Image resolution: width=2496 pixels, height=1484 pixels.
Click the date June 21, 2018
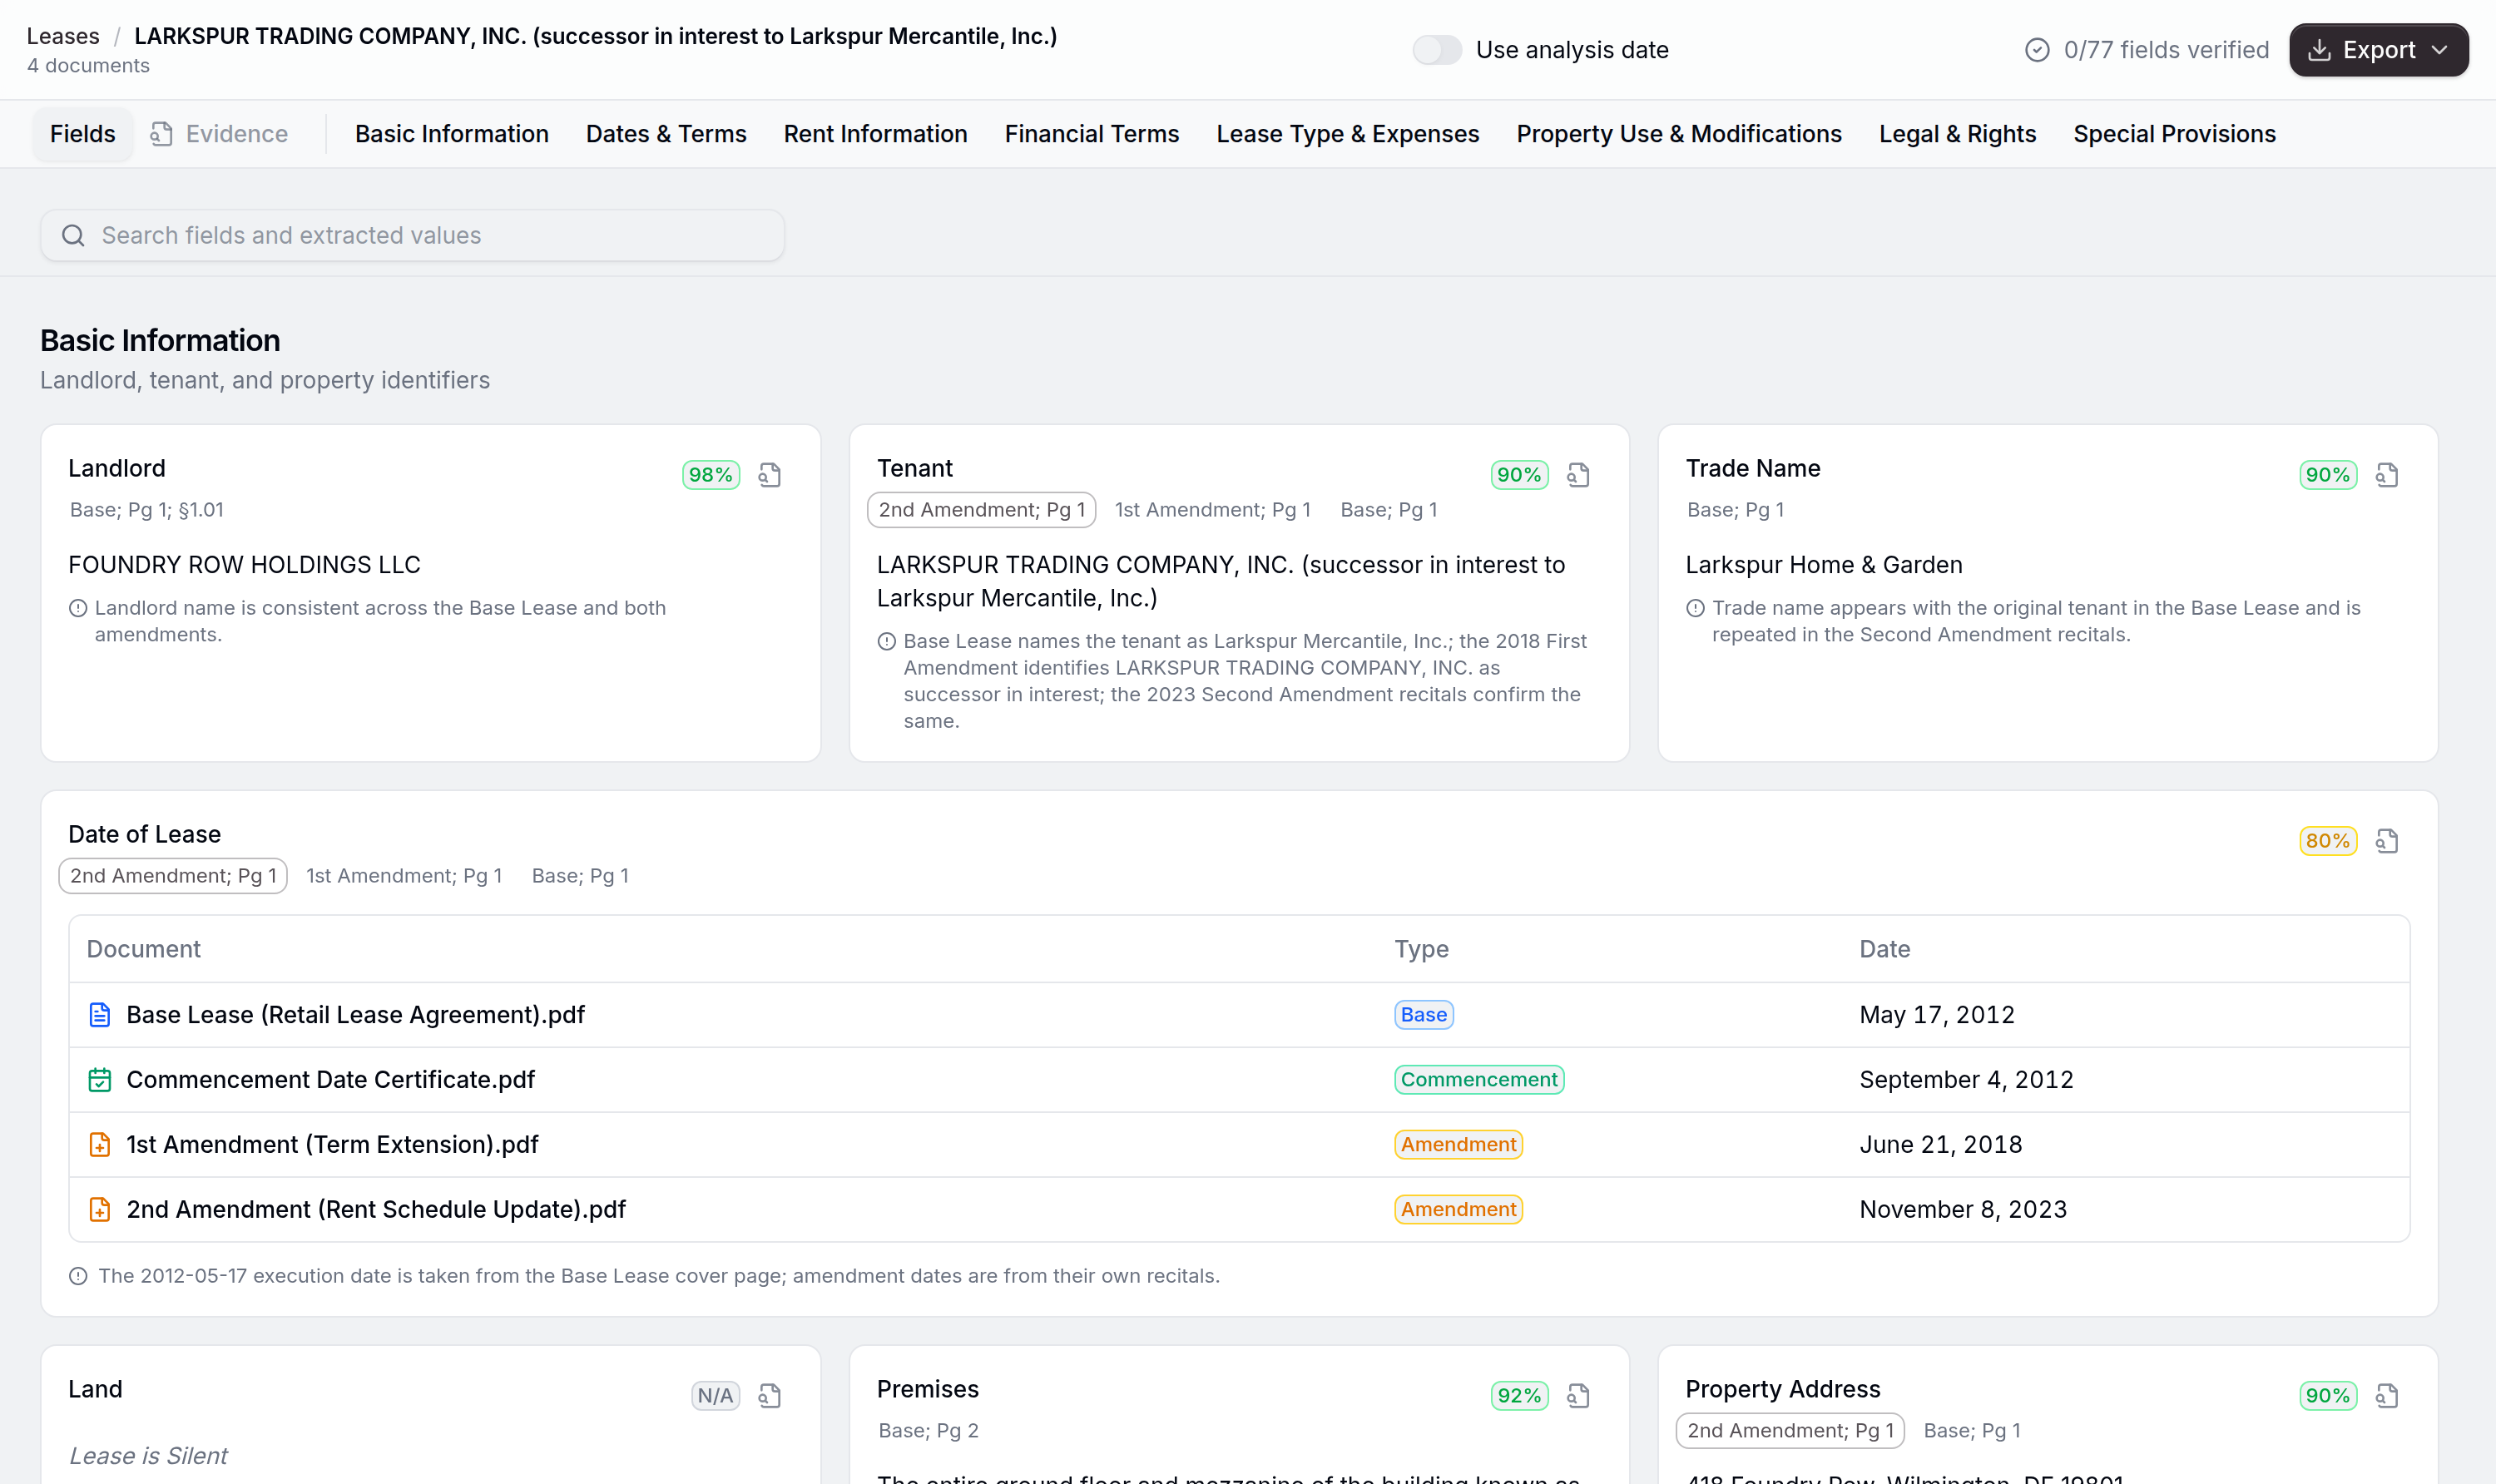point(1940,1145)
